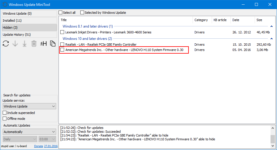Click the 05. 04. 2016 date cell
Image resolution: width=277 pixels, height=150 pixels.
(x=241, y=50)
